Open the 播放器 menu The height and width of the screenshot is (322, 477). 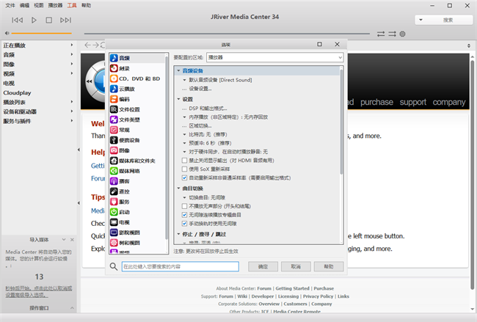55,4
